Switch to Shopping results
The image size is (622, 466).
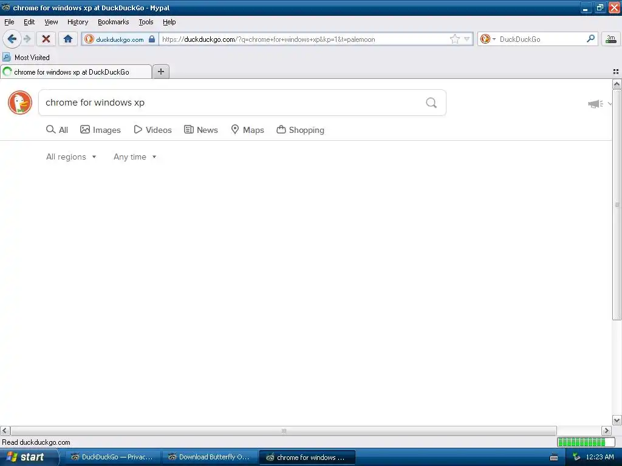[300, 130]
